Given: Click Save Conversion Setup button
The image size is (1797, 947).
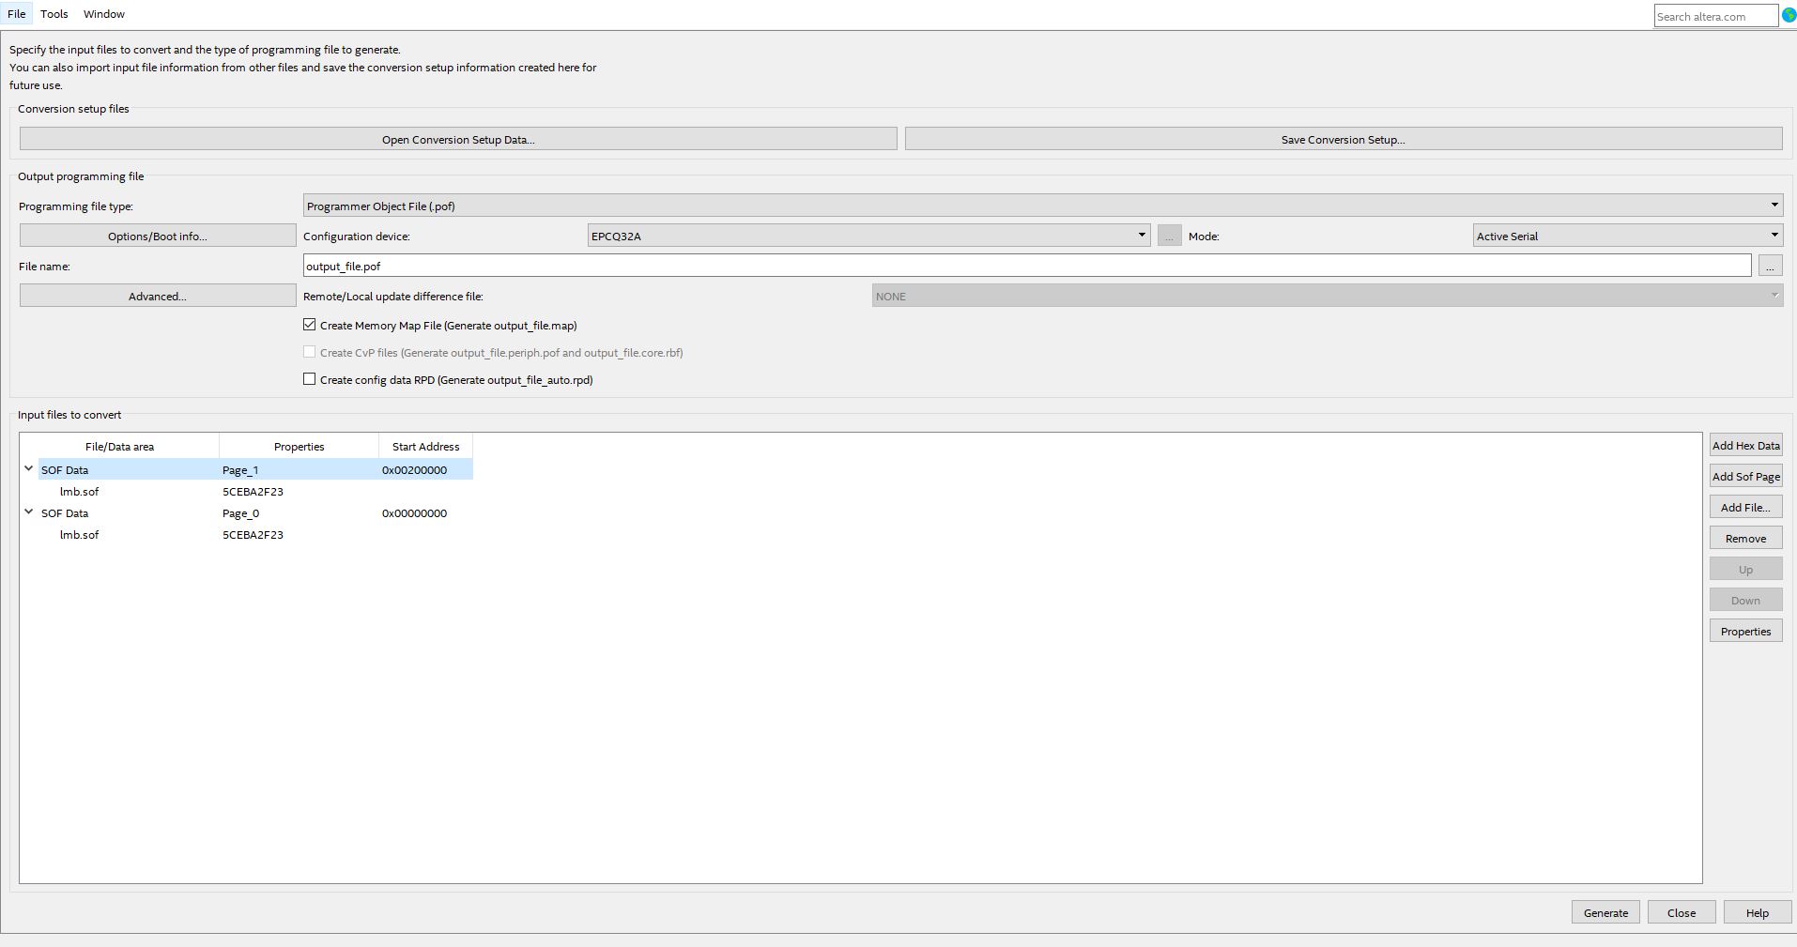Looking at the screenshot, I should click(x=1344, y=139).
